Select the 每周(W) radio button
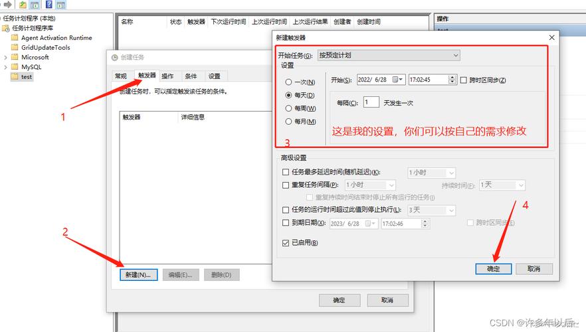Viewport: 586px width, 332px height. tap(288, 108)
